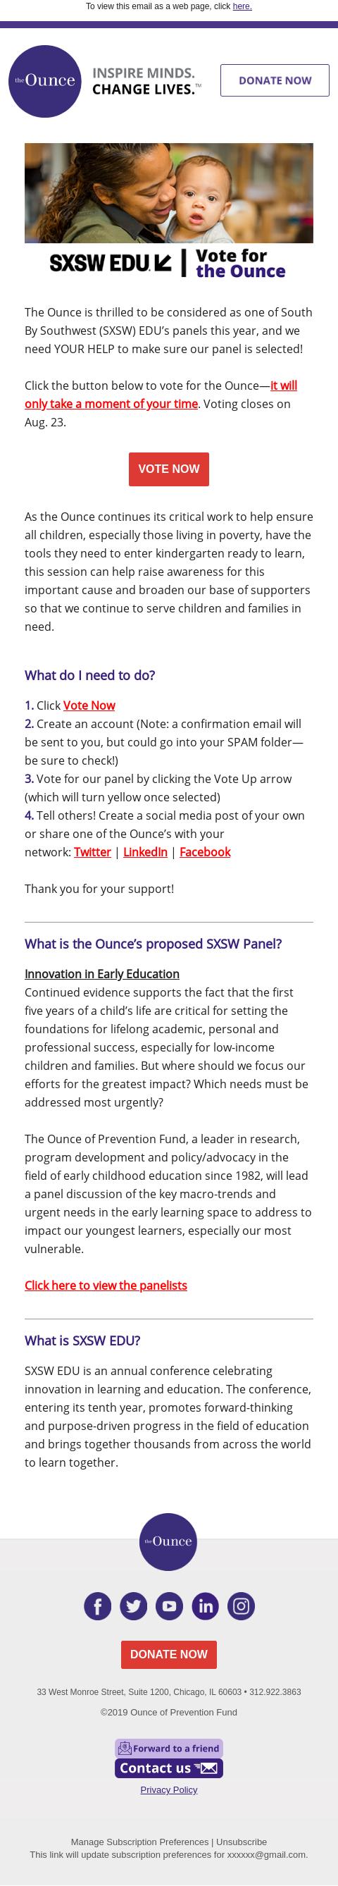Click Manage Subscription Preferences
Screen dimensions: 338x1886
click(x=139, y=1842)
